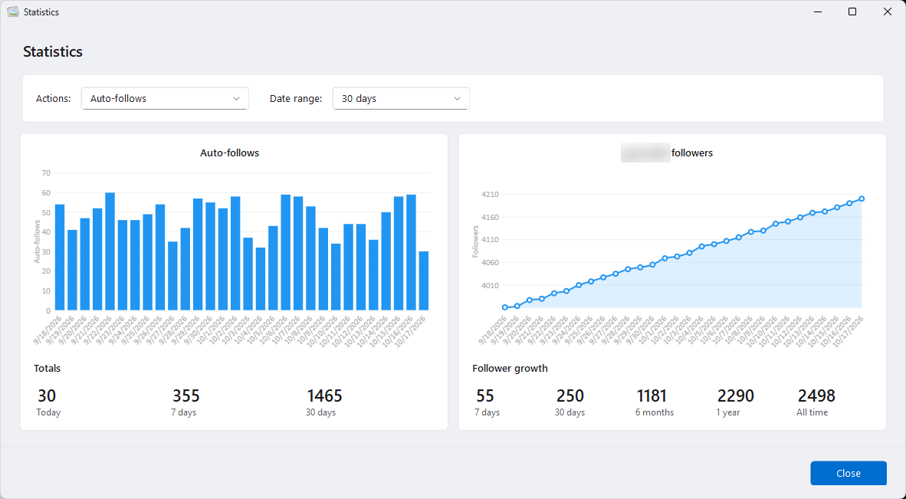
Task: Click the 10/17/2026 data point on followers chart
Action: 862,199
